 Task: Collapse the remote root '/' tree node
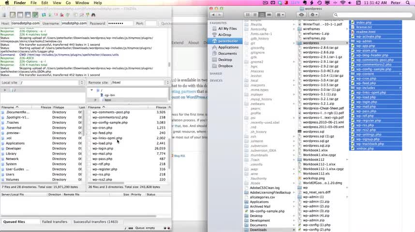91,90
